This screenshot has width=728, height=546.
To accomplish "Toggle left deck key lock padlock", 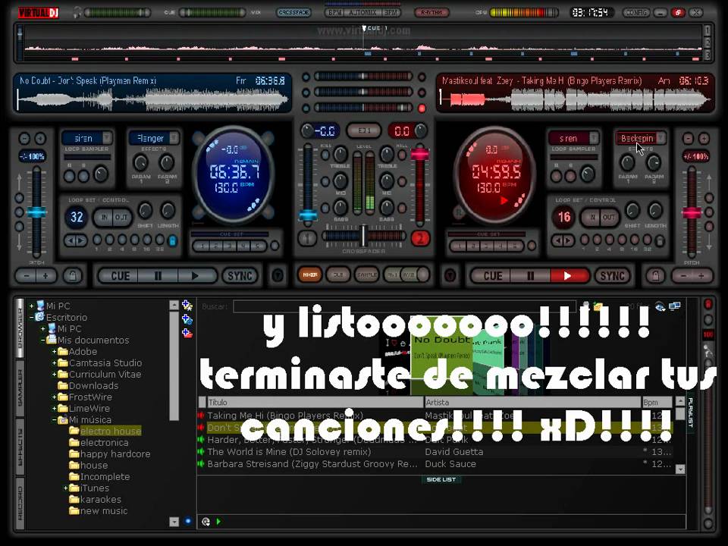I will click(x=73, y=276).
